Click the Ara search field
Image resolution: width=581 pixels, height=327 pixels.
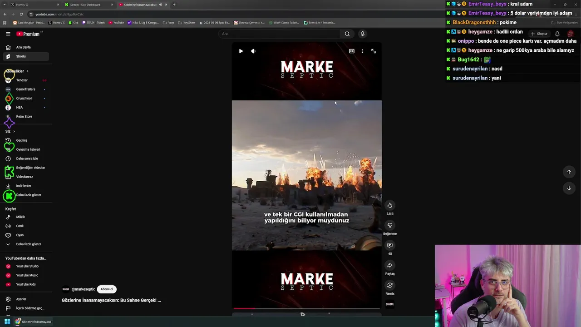[279, 34]
